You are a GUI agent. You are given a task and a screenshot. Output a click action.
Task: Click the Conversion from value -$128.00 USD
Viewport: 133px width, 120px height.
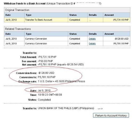click(x=46, y=73)
